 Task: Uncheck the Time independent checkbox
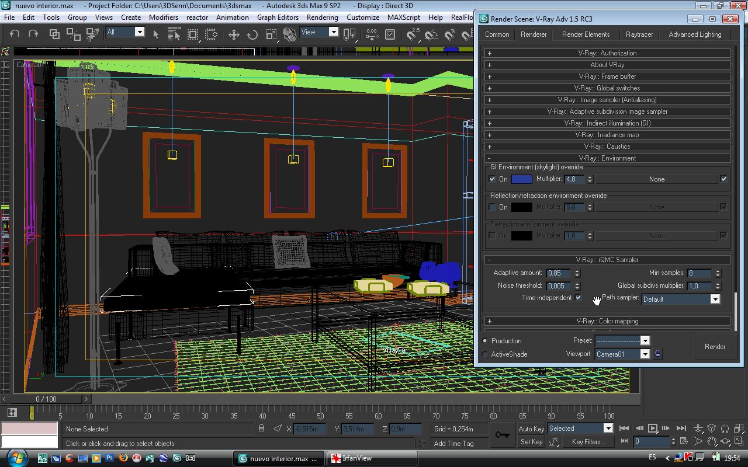coord(579,298)
